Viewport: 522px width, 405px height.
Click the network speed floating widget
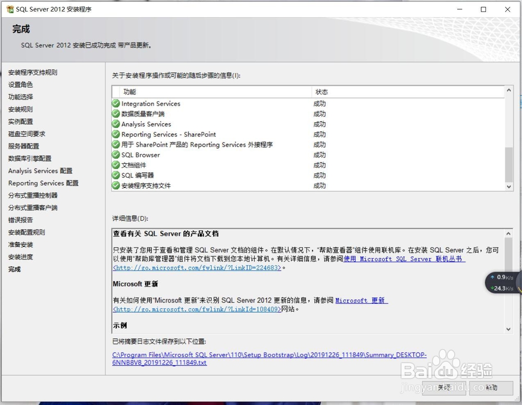503,282
